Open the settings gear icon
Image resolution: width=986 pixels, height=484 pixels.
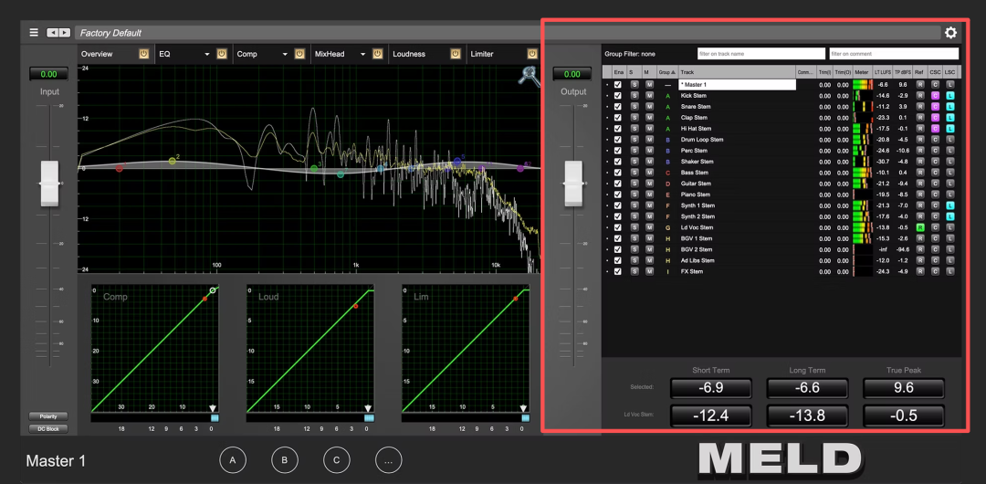(950, 33)
